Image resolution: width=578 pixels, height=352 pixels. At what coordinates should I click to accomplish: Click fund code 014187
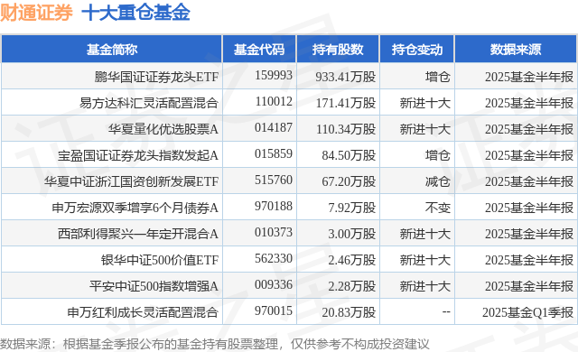[273, 128]
